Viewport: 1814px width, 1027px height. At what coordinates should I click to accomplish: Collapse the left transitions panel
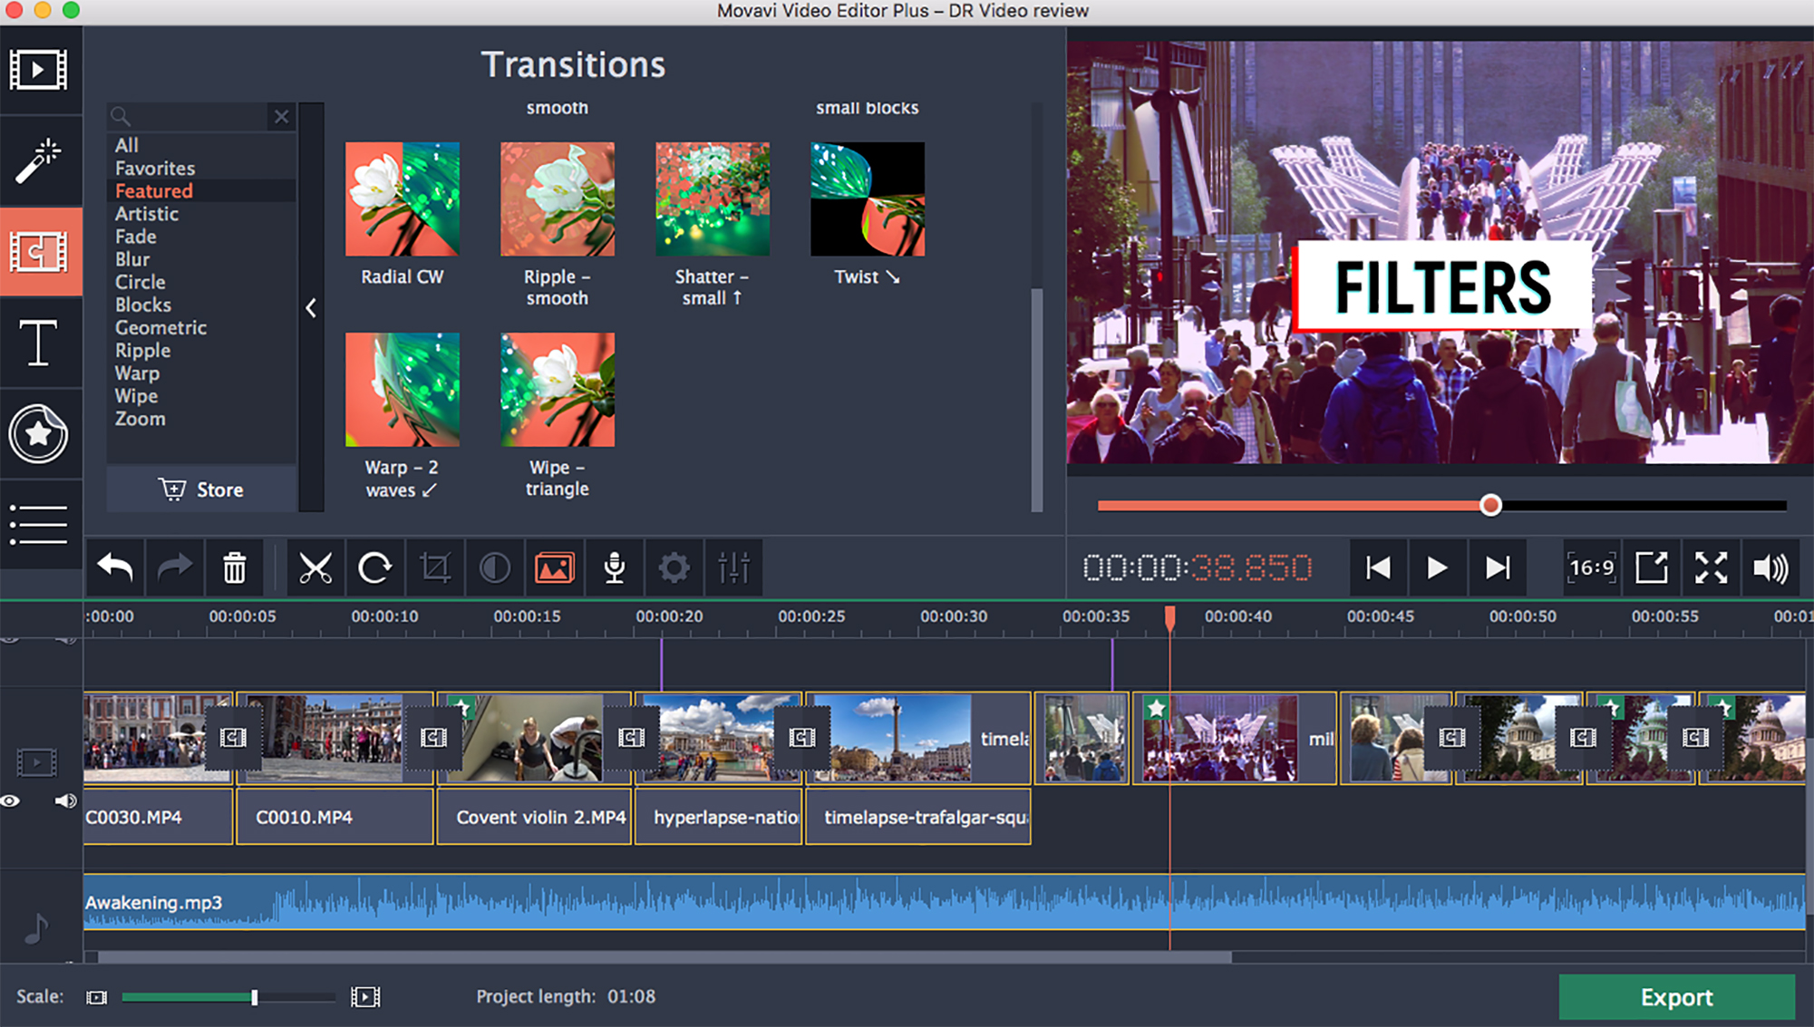pyautogui.click(x=310, y=306)
